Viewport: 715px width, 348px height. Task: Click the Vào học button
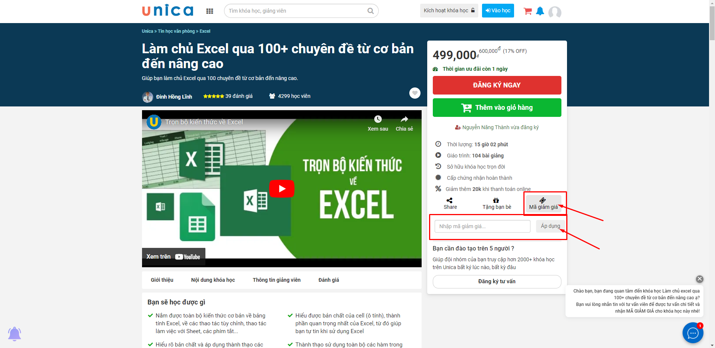tap(498, 10)
